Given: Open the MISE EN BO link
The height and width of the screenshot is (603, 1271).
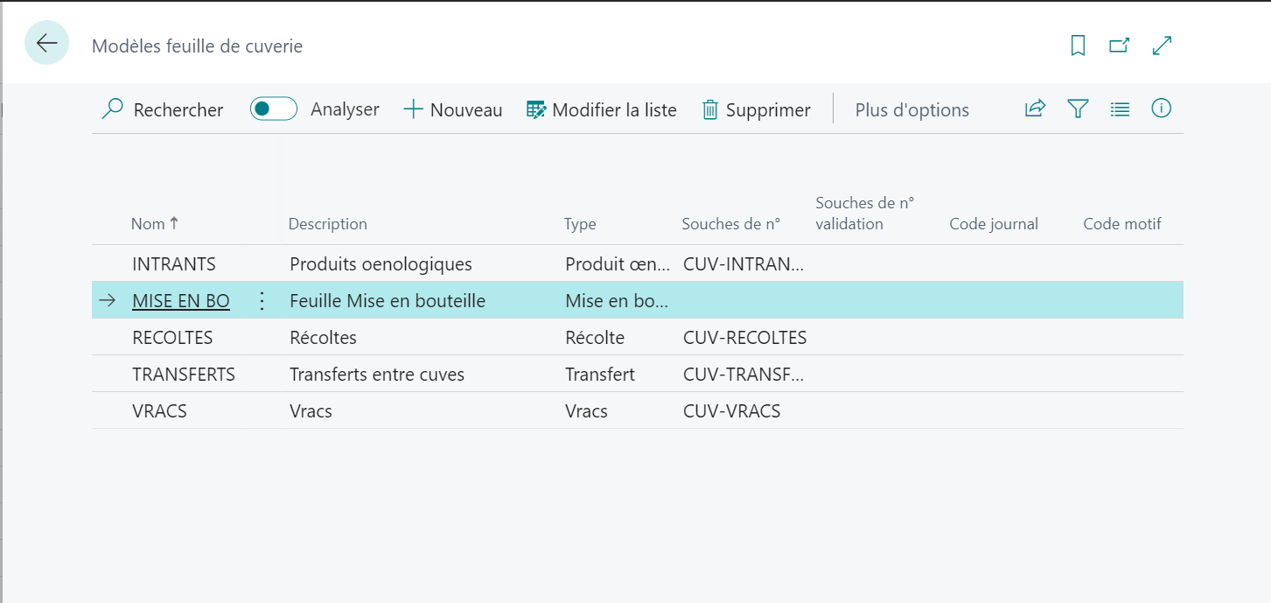Looking at the screenshot, I should (180, 301).
